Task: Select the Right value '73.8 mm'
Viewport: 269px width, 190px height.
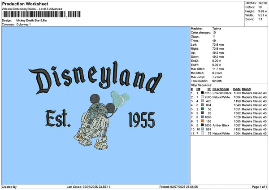Action: (x=218, y=49)
